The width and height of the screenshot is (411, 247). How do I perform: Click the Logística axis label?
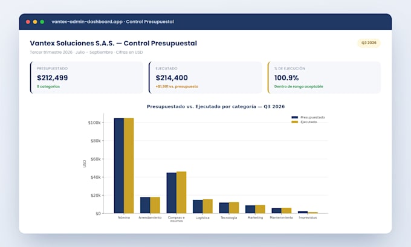coord(202,217)
